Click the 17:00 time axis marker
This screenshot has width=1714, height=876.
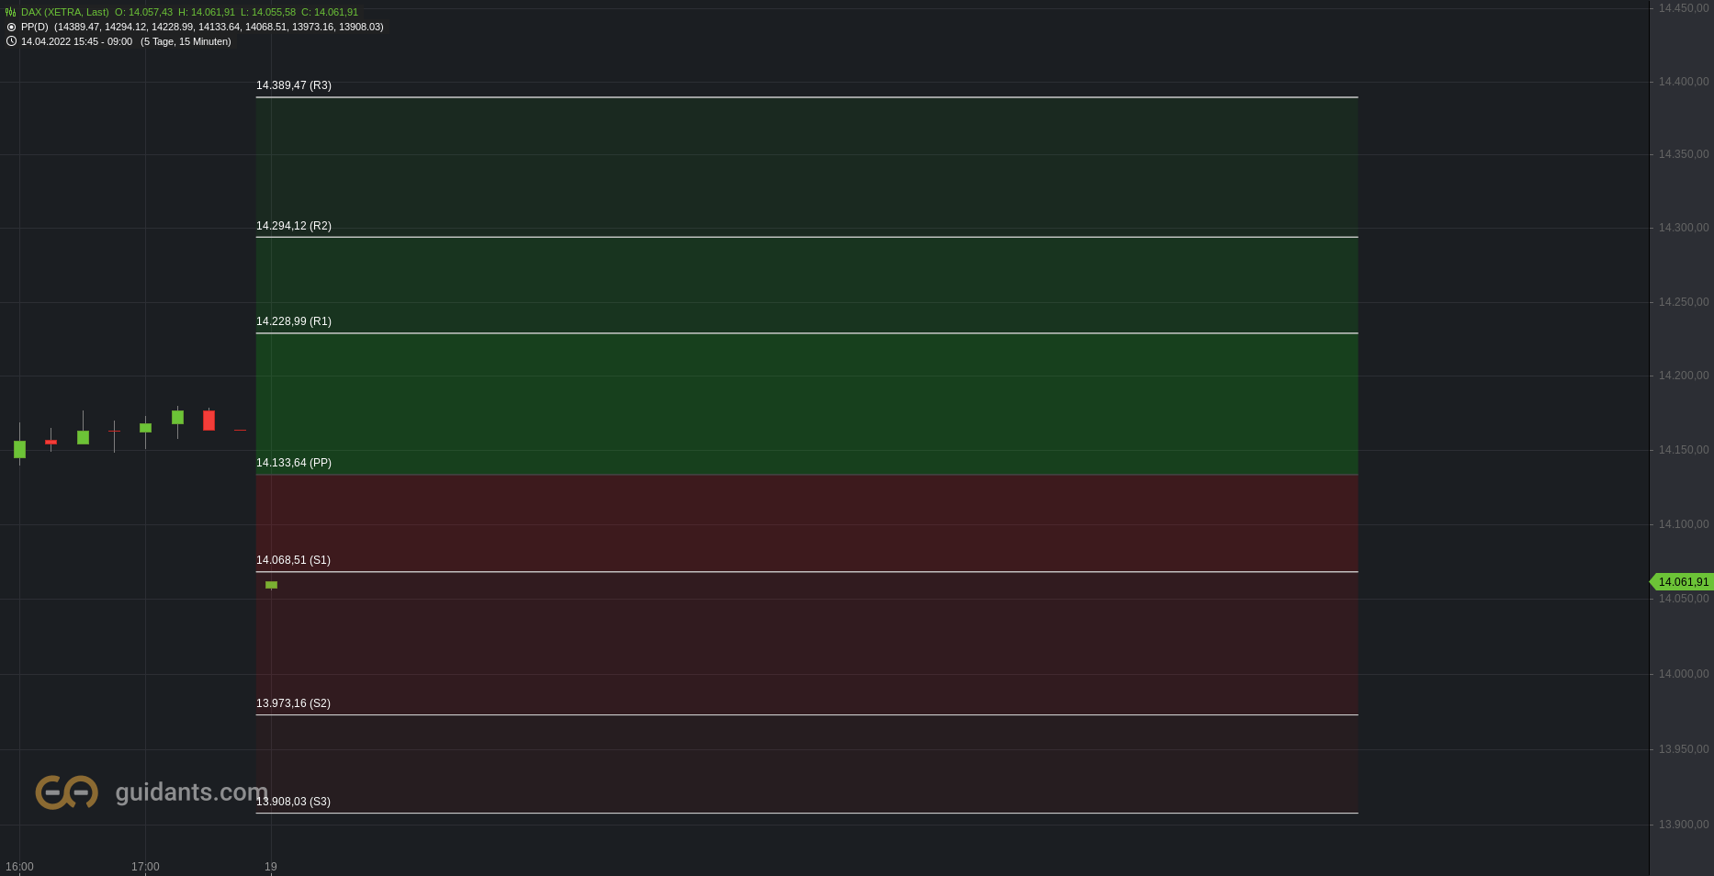(145, 867)
